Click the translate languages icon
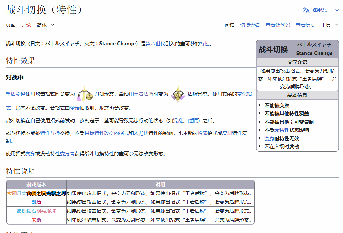The image size is (343, 233). [306, 10]
